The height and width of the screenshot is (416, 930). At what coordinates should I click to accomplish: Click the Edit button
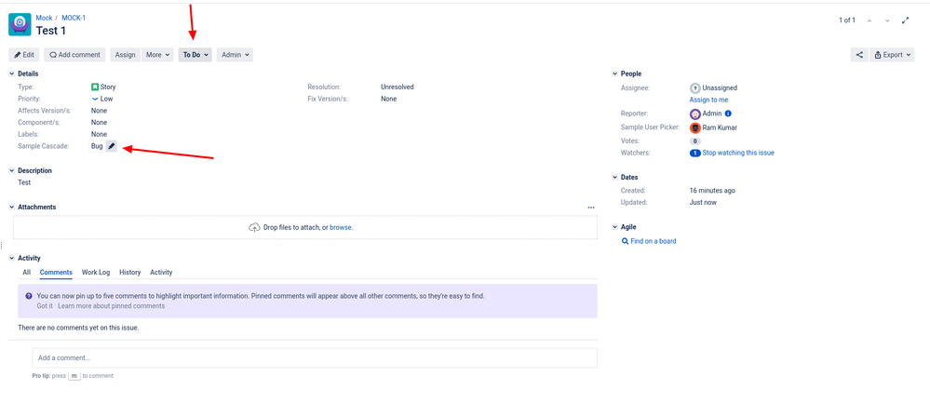[x=24, y=55]
